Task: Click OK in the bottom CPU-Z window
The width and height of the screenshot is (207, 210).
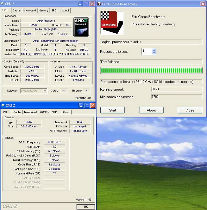Action: tap(86, 207)
